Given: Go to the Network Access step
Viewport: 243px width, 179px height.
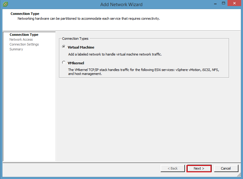Looking at the screenshot, I should pos(21,39).
